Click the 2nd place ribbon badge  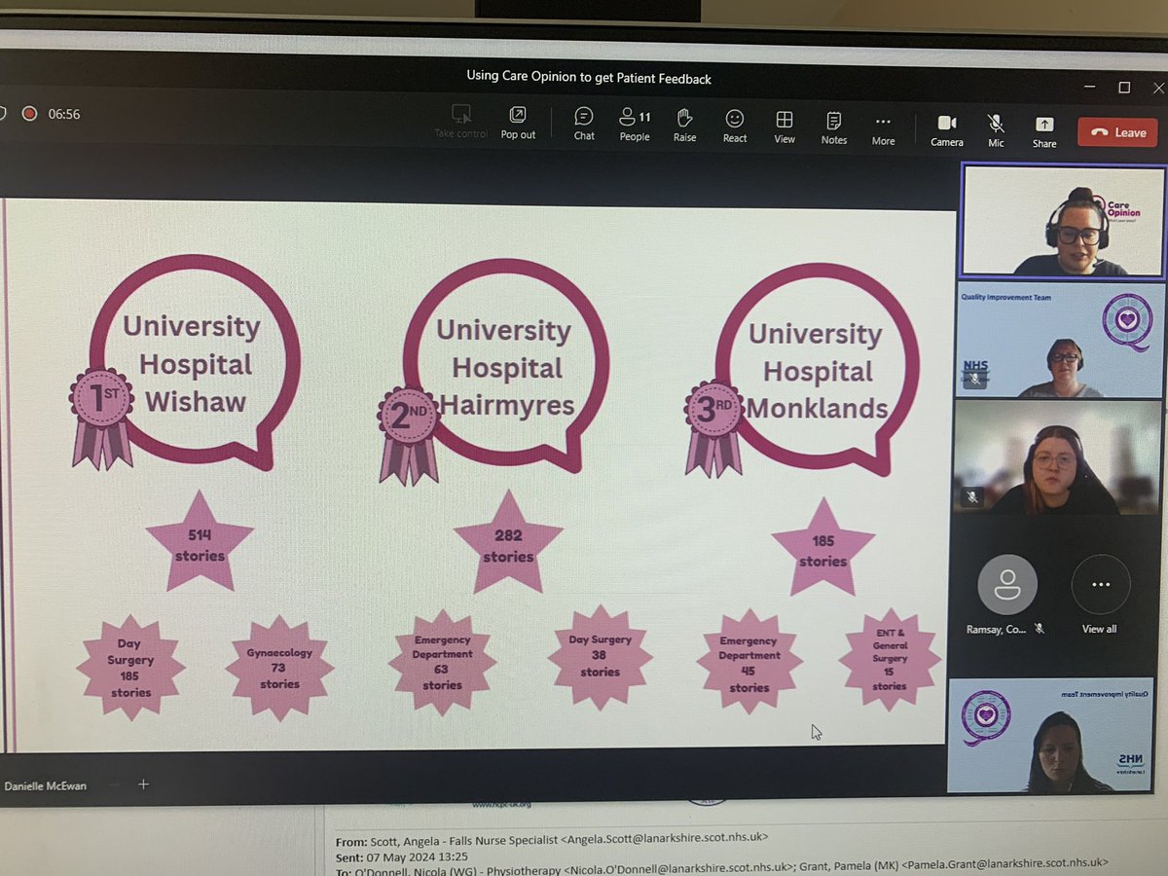point(409,433)
